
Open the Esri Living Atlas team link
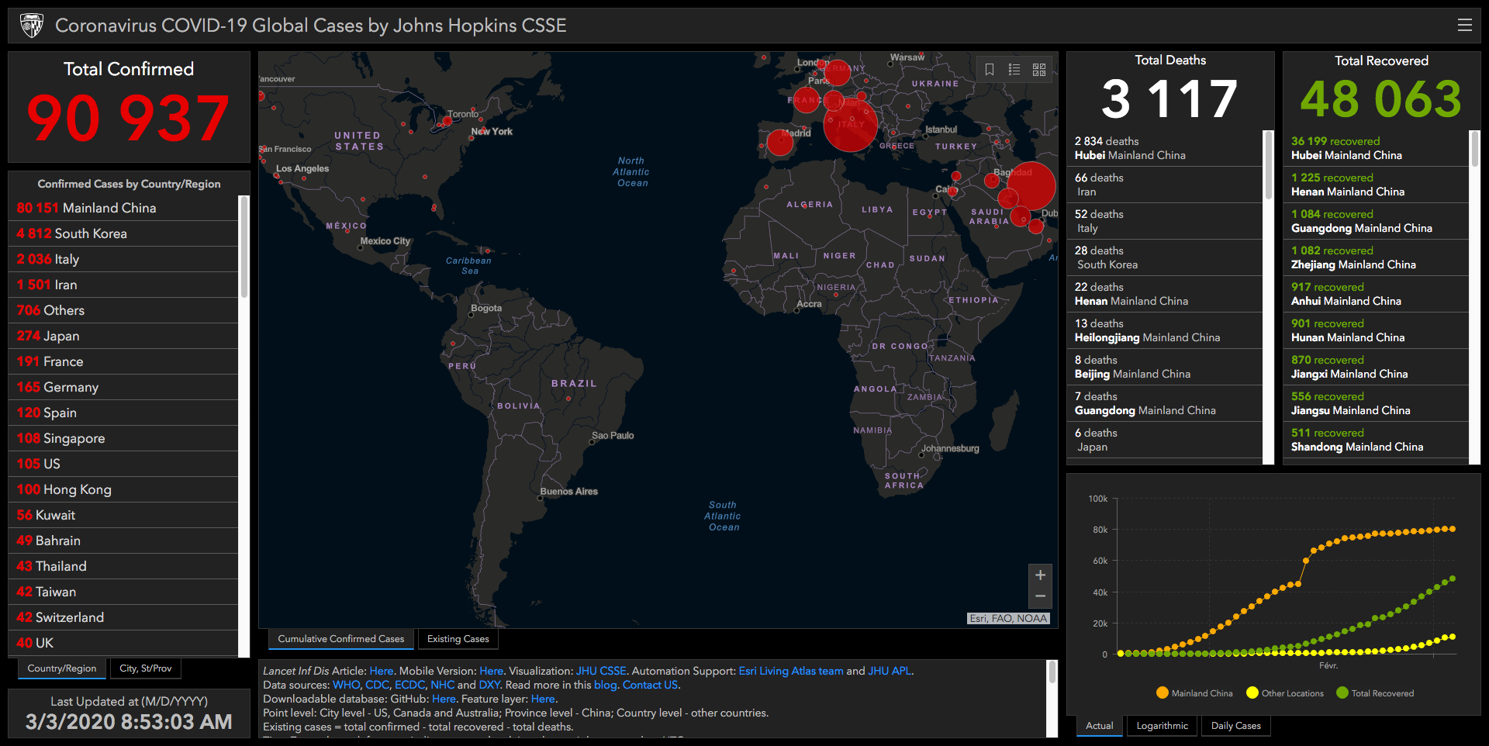pos(791,671)
